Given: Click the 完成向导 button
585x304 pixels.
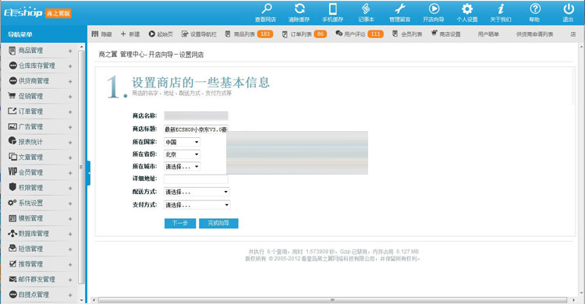Looking at the screenshot, I should coord(218,223).
